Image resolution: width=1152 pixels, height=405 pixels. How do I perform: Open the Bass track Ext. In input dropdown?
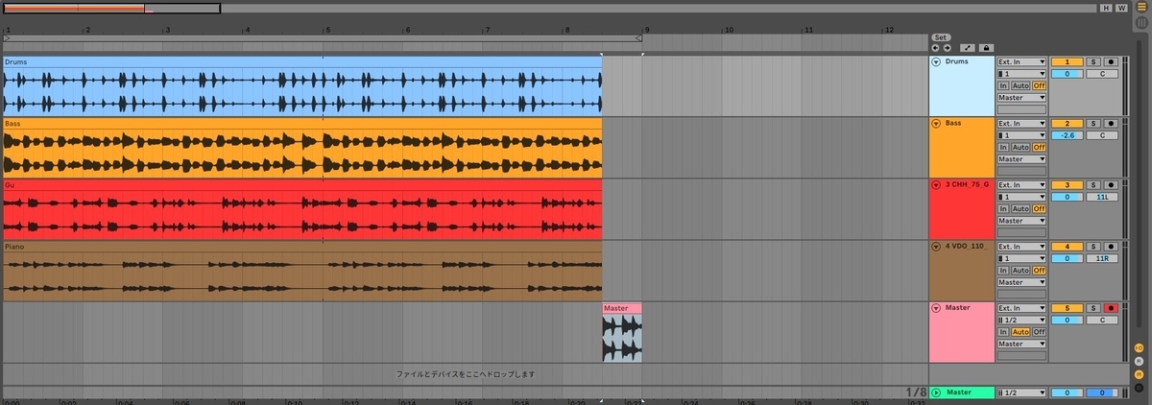(1020, 123)
